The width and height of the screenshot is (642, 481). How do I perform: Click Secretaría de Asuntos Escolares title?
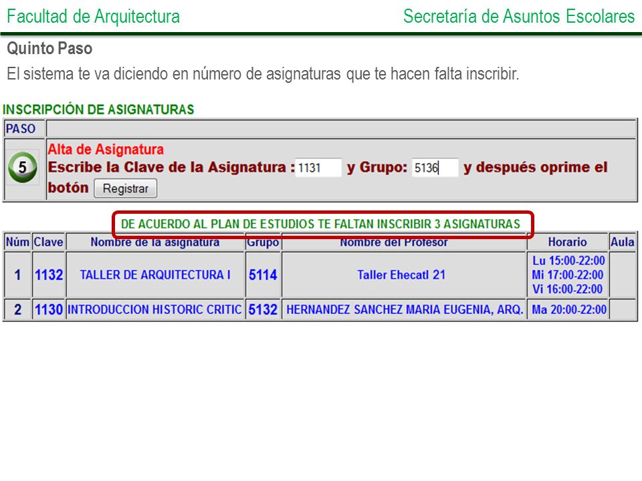(x=519, y=16)
